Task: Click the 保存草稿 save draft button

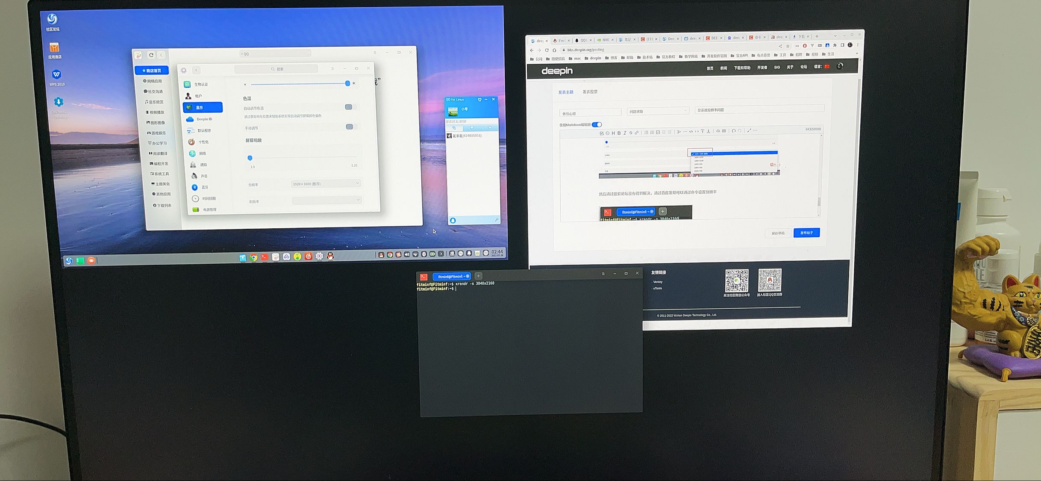Action: click(x=778, y=233)
